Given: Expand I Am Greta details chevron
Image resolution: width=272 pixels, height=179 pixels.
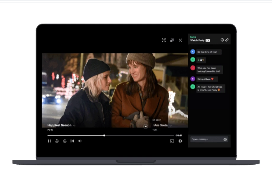Looking at the screenshot, I should (171, 126).
